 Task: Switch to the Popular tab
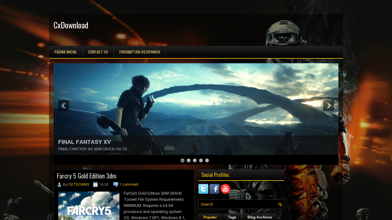tap(210, 217)
